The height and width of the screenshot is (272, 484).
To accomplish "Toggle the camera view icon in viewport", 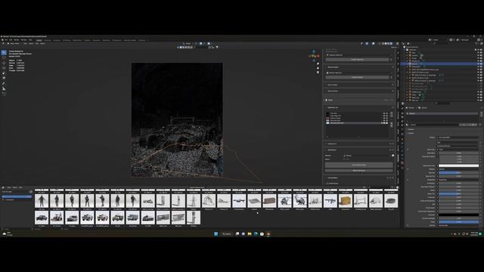I will 318,73.
